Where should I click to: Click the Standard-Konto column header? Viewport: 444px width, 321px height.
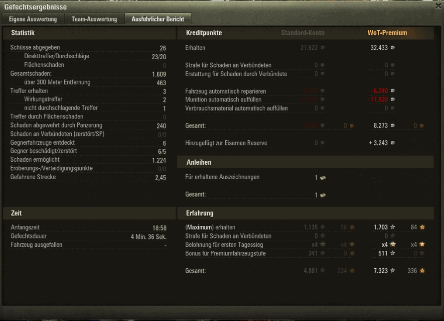[302, 33]
